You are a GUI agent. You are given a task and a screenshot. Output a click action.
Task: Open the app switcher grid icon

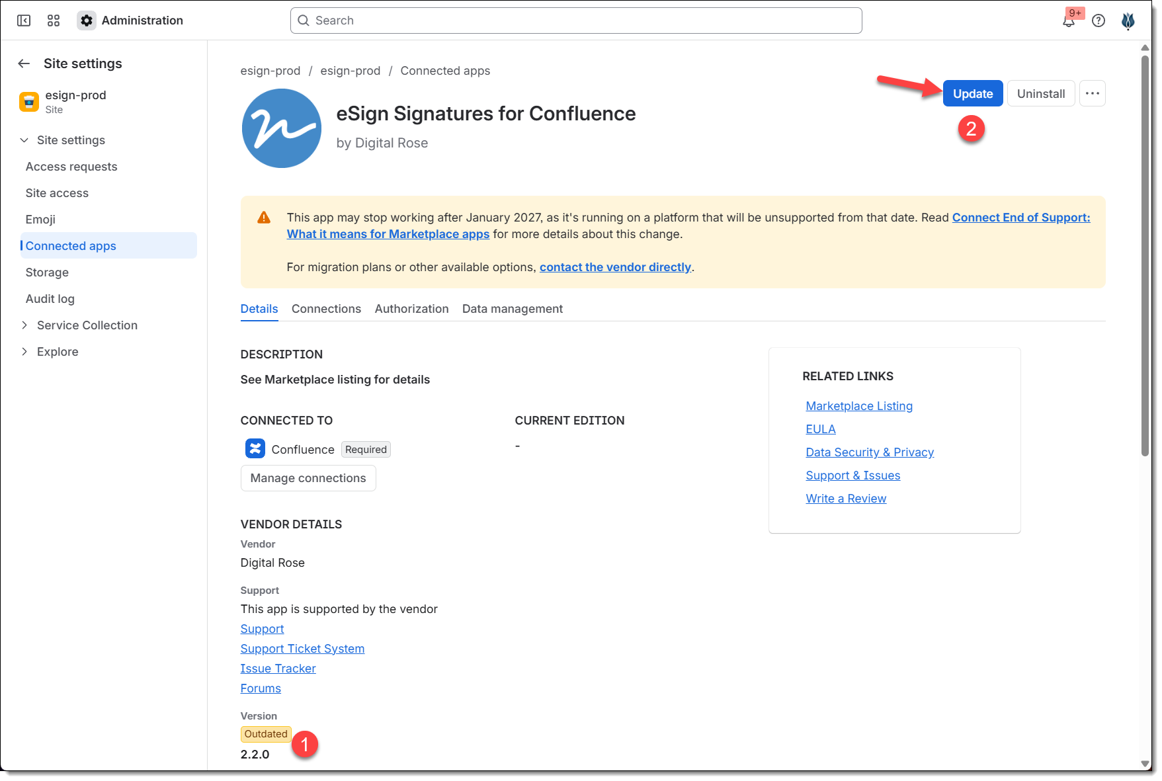tap(54, 21)
